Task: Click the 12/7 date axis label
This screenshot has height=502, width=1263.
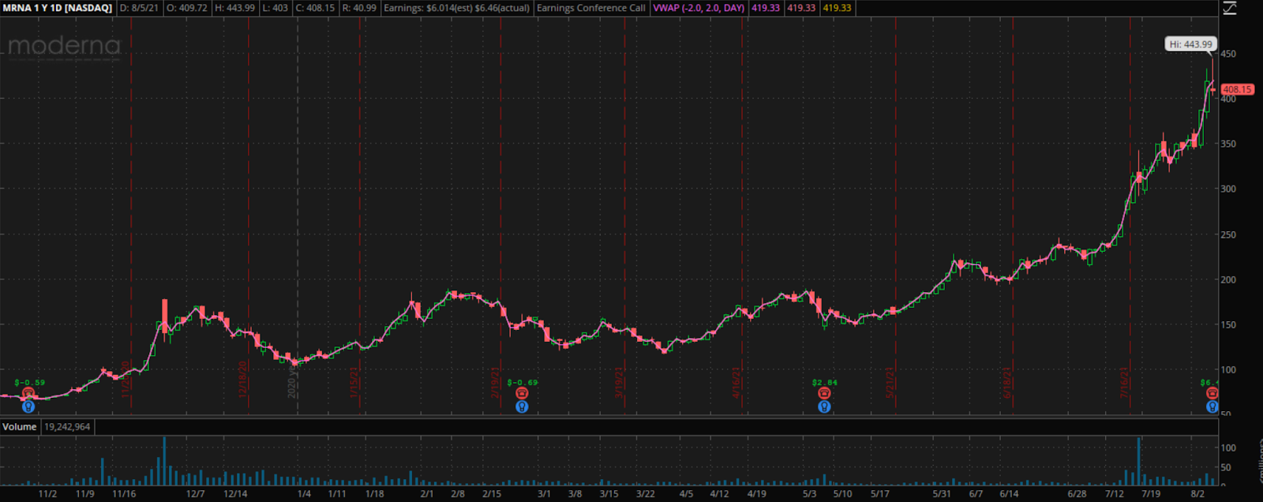Action: (x=195, y=494)
